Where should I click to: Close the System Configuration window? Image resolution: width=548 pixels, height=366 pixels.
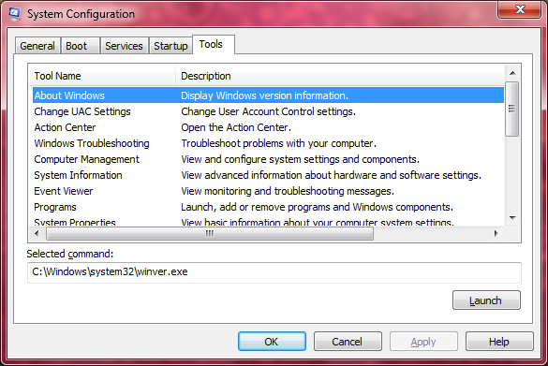[520, 9]
